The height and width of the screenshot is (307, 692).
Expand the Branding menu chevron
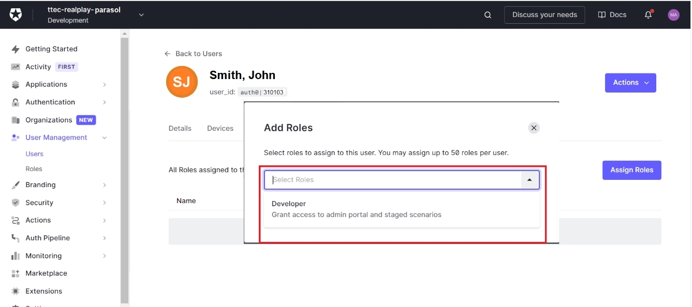[x=105, y=185]
